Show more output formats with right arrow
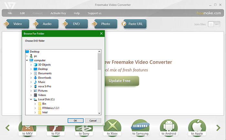Screen dimensions: 226x140 tap(218, 128)
